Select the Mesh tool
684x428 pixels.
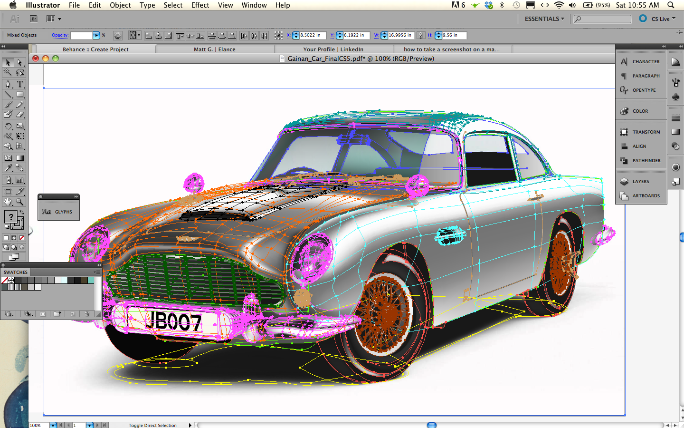click(8, 158)
